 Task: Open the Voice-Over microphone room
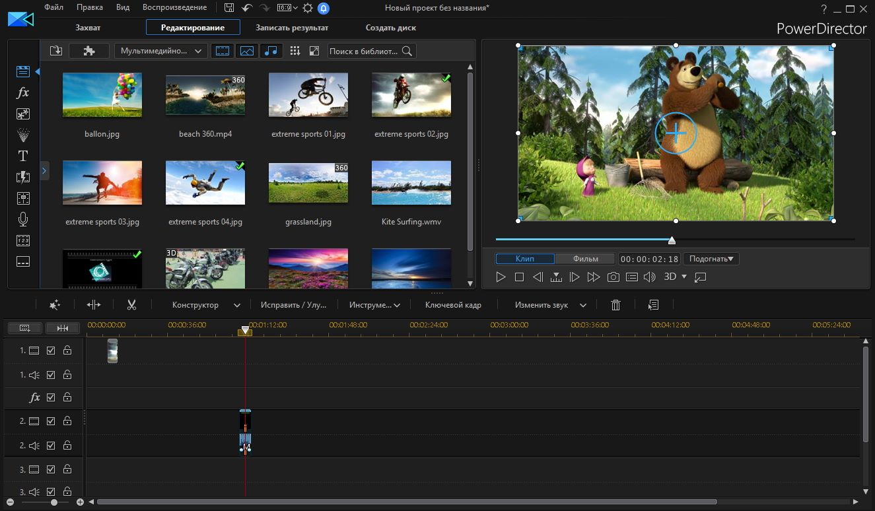(x=23, y=219)
